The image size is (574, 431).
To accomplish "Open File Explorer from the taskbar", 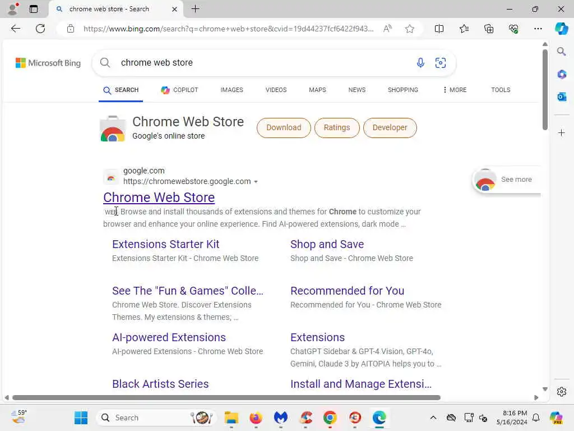I will (231, 418).
